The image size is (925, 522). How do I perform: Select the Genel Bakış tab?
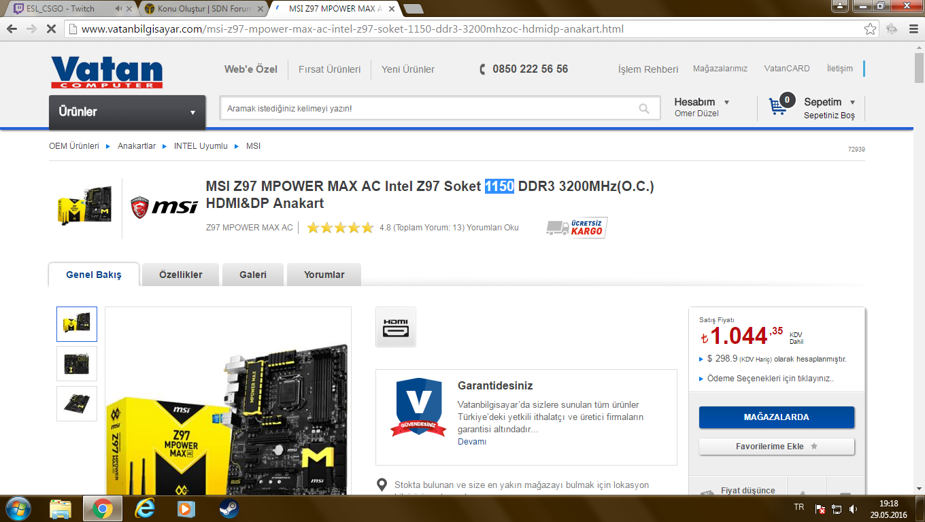(94, 275)
